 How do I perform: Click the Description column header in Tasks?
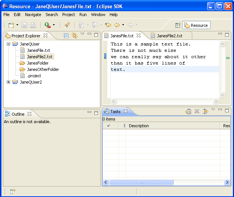point(173,126)
